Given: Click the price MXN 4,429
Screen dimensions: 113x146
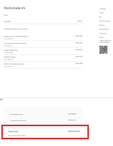Looking at the screenshot, I should [79, 57].
